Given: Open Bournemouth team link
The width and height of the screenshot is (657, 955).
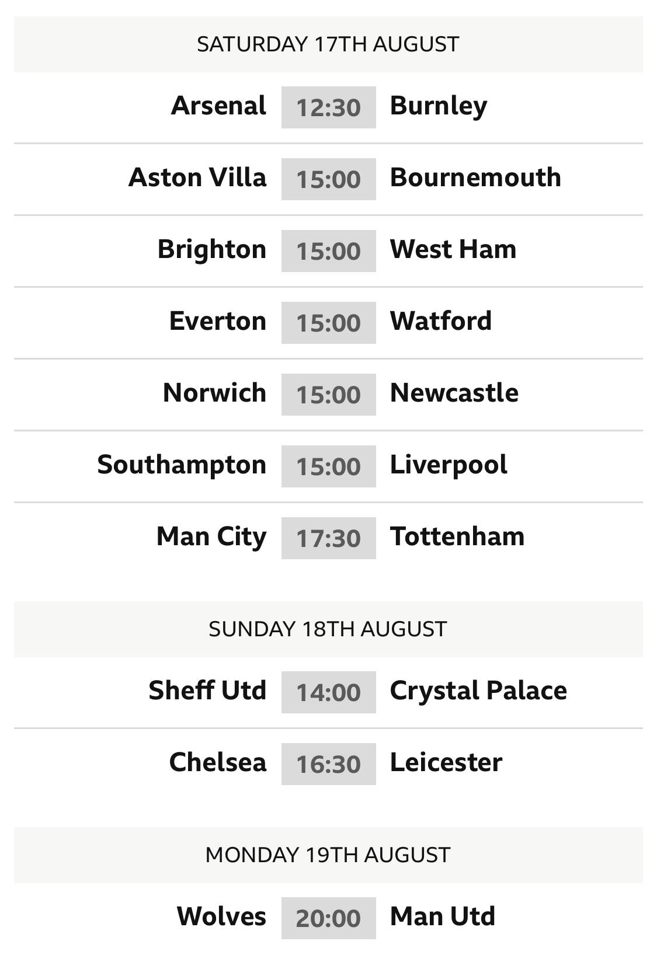Looking at the screenshot, I should 475,177.
